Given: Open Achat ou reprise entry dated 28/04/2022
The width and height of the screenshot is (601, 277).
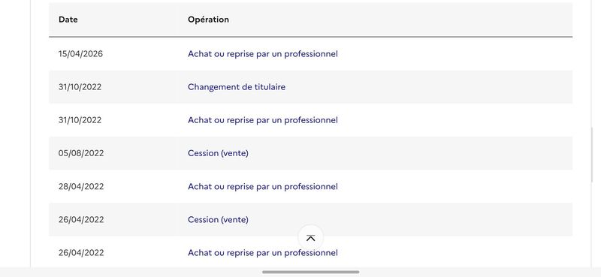Looking at the screenshot, I should click(263, 187).
